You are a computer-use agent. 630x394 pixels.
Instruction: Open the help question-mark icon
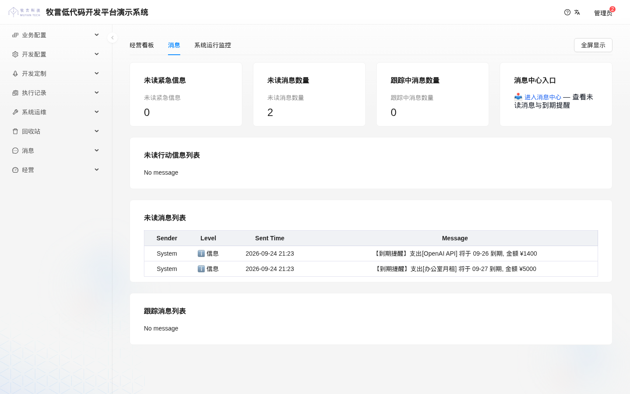coord(567,12)
